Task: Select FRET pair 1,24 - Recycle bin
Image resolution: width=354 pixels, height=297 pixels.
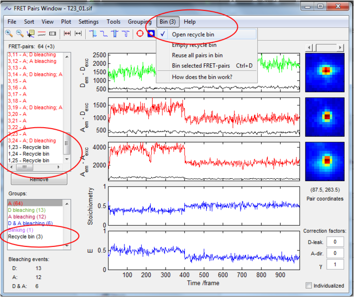Action: [x=28, y=154]
